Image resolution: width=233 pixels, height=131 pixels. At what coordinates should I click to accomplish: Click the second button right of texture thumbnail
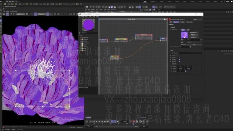193,35
